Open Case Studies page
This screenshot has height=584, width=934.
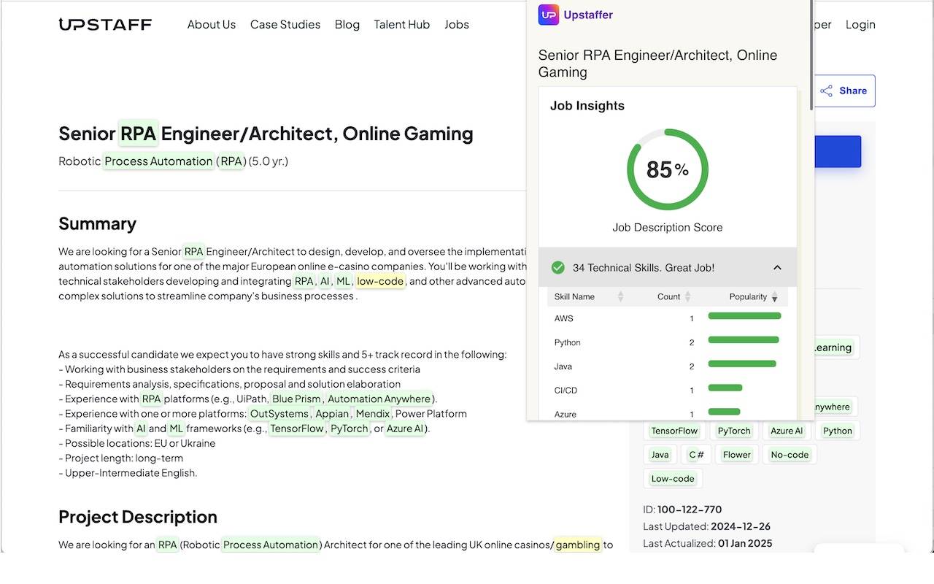[x=285, y=24]
